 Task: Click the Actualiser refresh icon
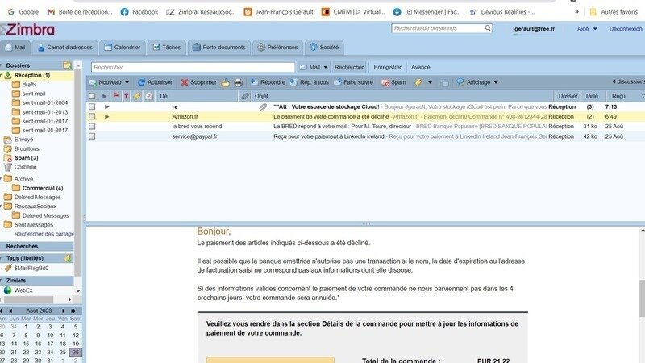pyautogui.click(x=141, y=82)
